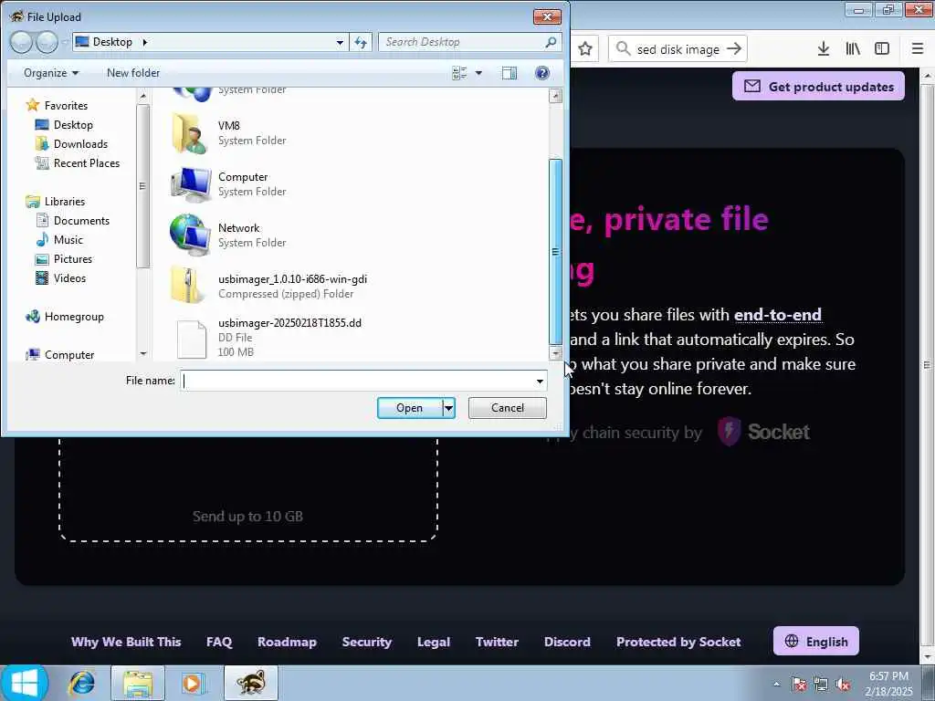The height and width of the screenshot is (701, 935).
Task: Open media player taskbar icon
Action: coord(193,683)
